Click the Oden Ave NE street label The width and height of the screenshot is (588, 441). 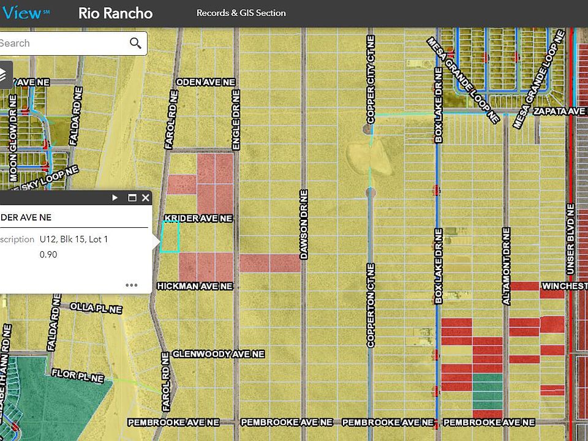tap(205, 81)
